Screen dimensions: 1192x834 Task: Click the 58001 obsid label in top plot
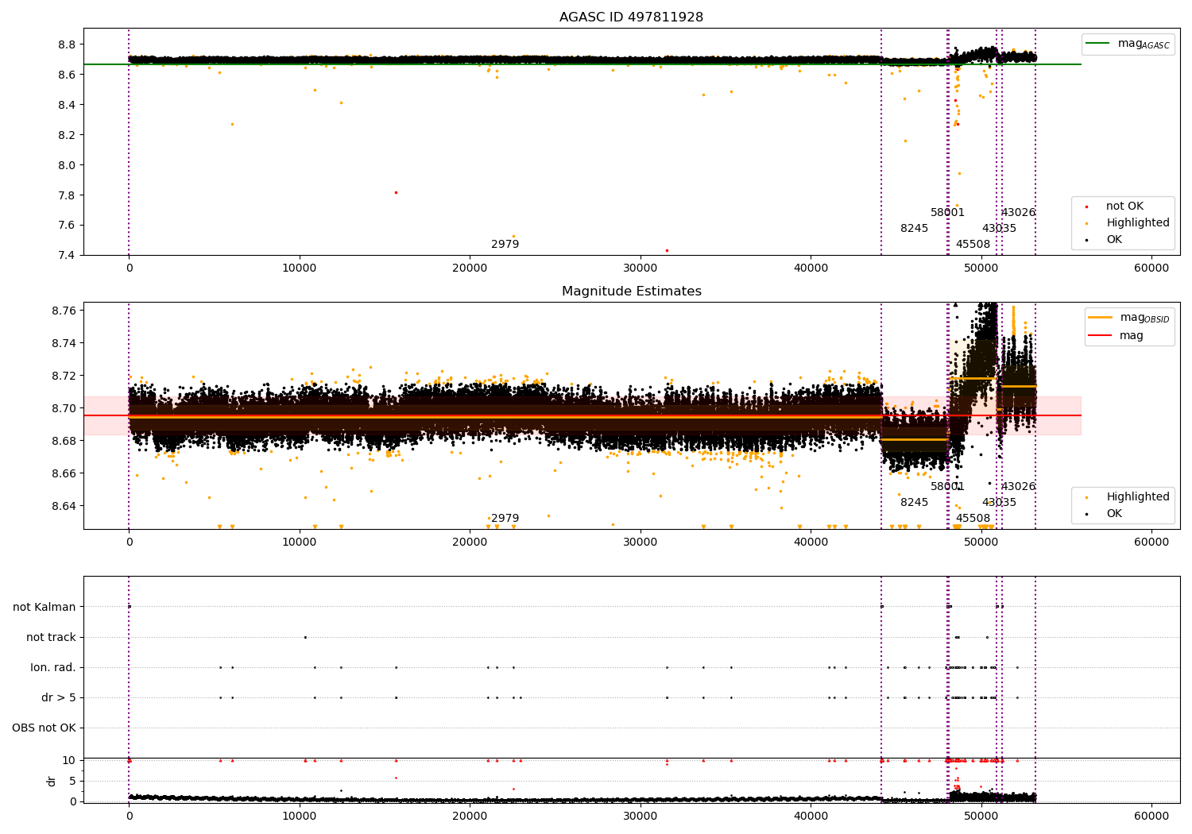tap(947, 213)
